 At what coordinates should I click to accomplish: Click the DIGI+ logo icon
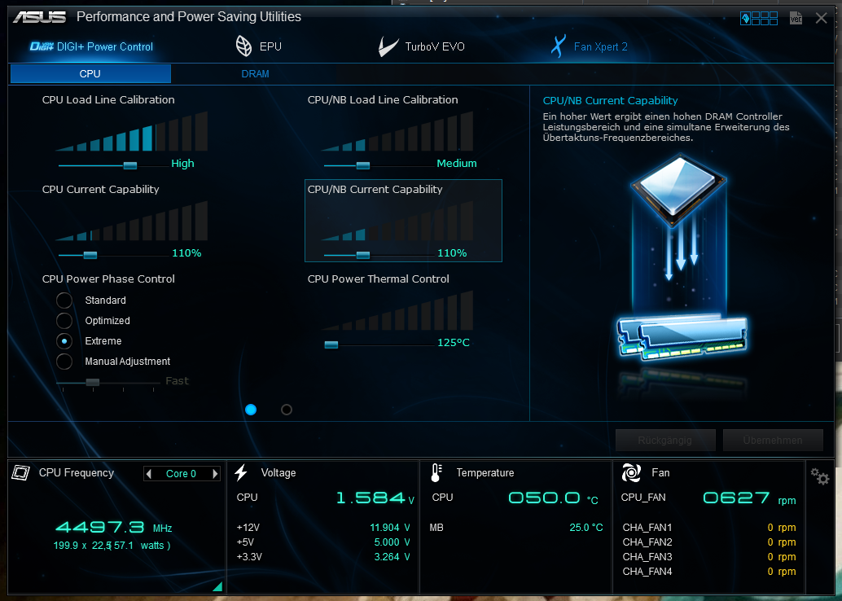tap(42, 46)
